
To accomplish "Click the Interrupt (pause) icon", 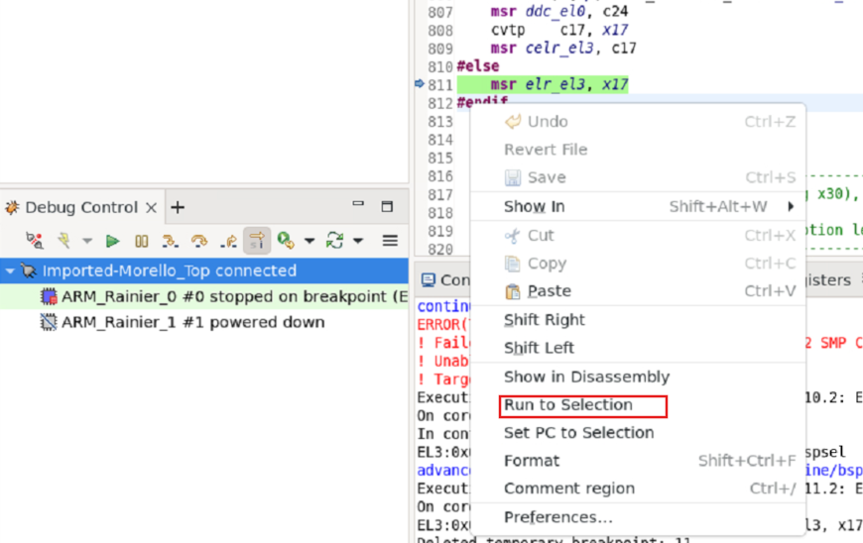I will [x=141, y=241].
